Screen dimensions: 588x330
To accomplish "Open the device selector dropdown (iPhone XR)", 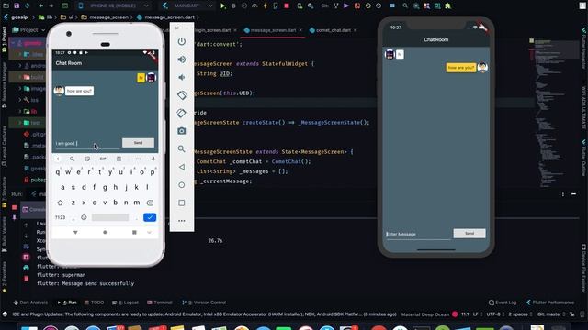I will pyautogui.click(x=113, y=6).
